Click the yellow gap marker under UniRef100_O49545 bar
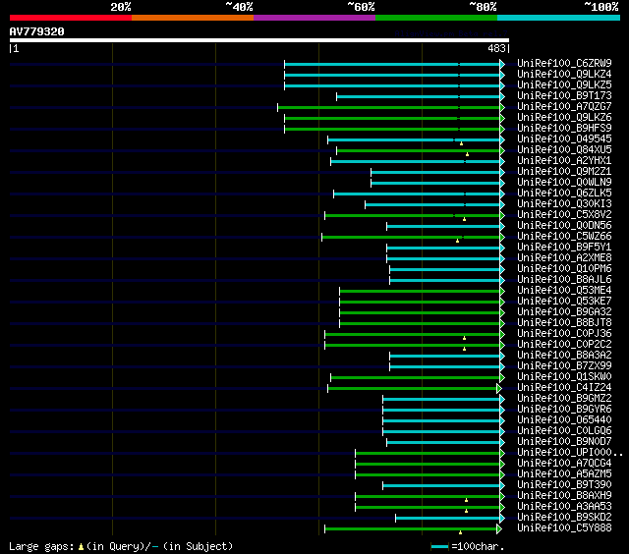This screenshot has width=629, height=554. [461, 143]
